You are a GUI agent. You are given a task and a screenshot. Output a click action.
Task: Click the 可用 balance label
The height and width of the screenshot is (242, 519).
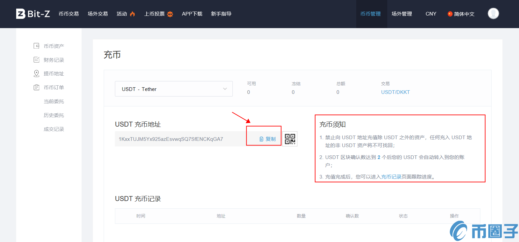pyautogui.click(x=251, y=84)
